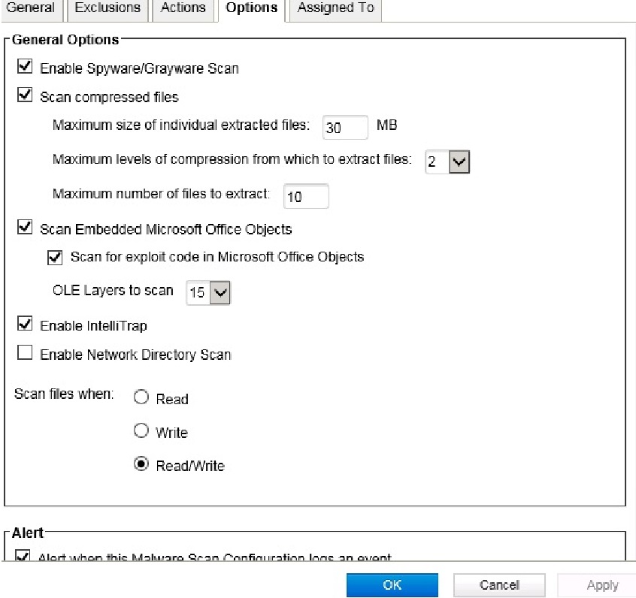The width and height of the screenshot is (636, 598).
Task: Switch to the Assigned To tab
Action: coord(335,8)
